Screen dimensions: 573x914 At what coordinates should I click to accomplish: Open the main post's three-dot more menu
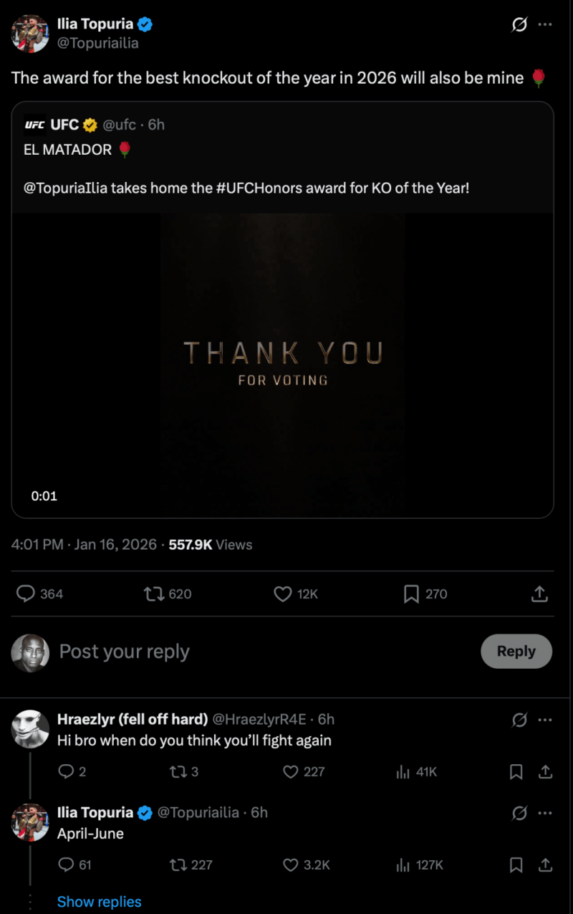pos(545,25)
